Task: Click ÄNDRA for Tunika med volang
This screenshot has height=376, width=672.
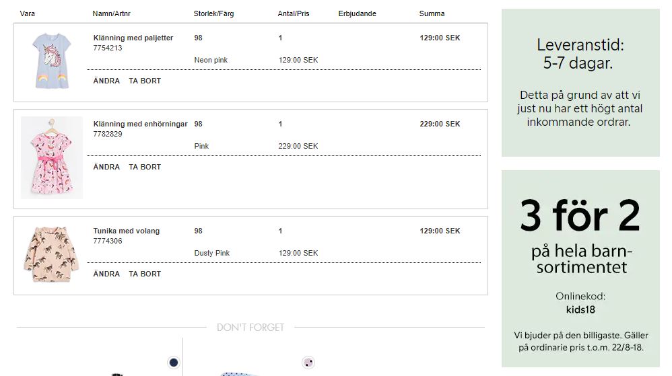Action: coord(106,274)
